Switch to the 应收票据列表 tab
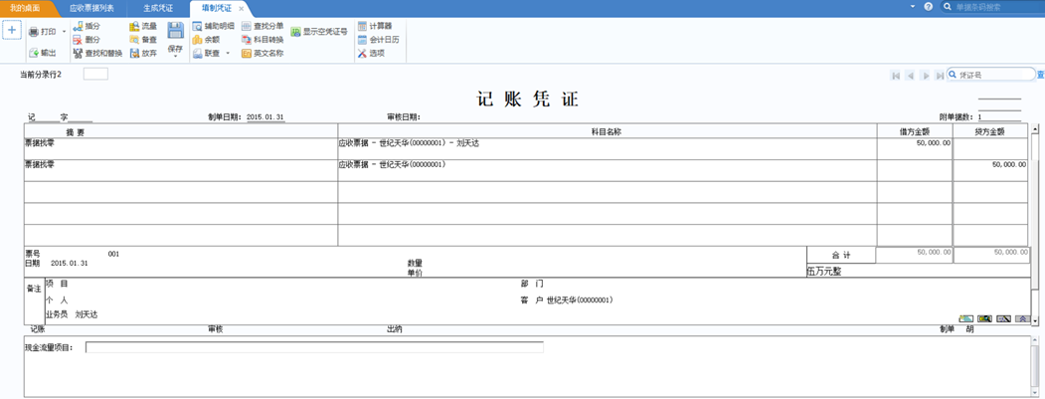Screen dimensions: 1045x399 [x=91, y=8]
